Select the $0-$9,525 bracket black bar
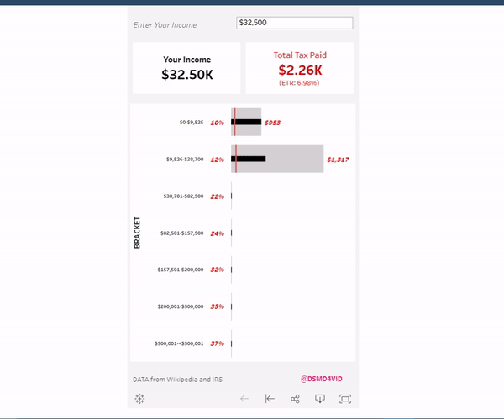 click(249, 123)
